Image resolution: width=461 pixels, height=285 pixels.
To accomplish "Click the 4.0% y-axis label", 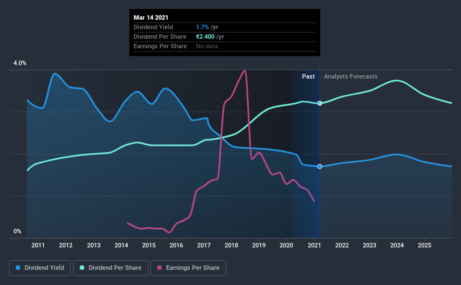I will pos(20,63).
